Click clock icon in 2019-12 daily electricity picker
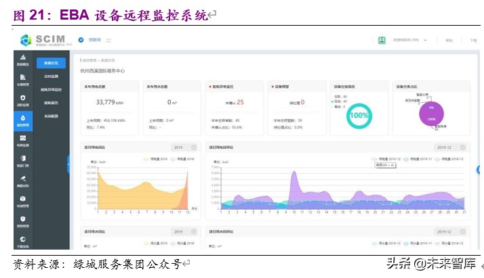 (x=463, y=147)
